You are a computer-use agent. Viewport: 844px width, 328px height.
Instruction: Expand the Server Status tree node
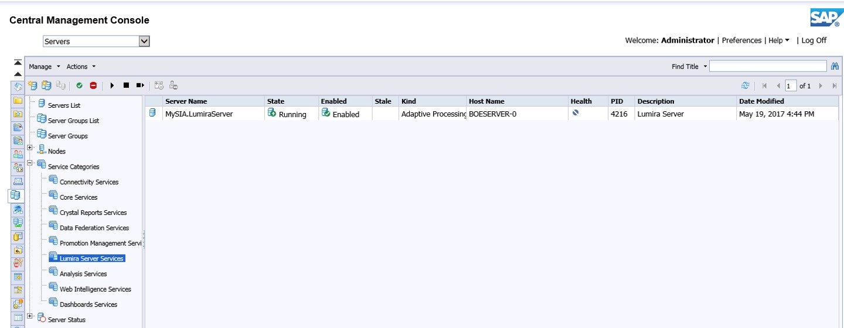pyautogui.click(x=30, y=316)
